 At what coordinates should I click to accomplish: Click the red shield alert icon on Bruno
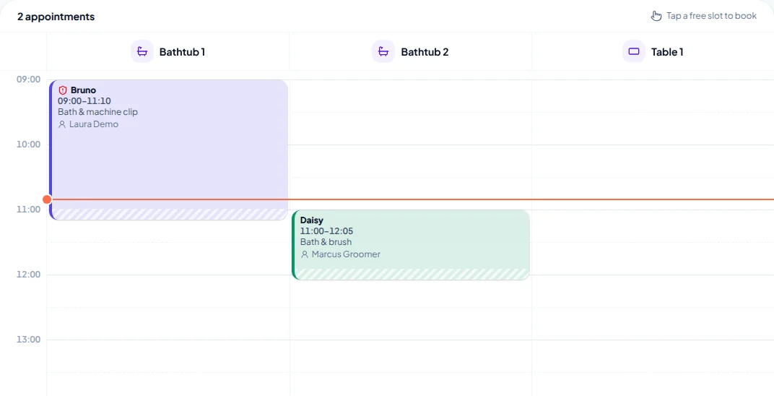point(63,90)
